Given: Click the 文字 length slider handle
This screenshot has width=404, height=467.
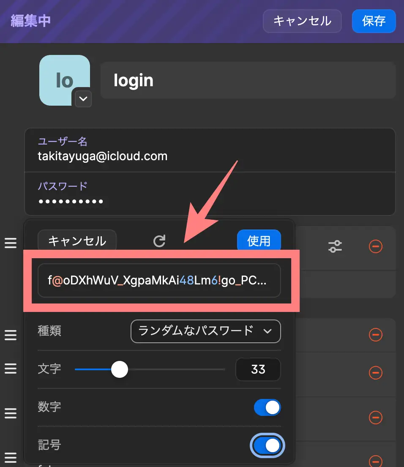Looking at the screenshot, I should pos(120,369).
